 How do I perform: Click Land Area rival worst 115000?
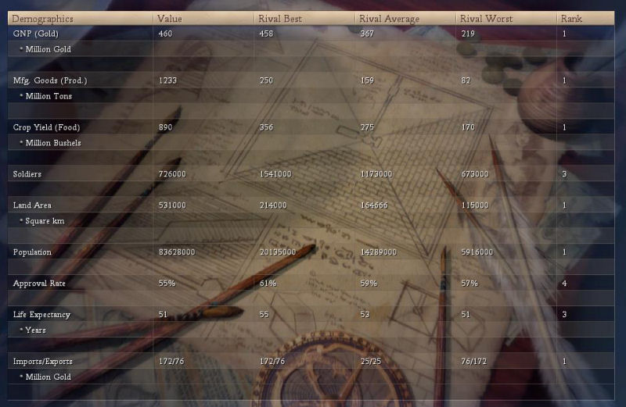coord(475,205)
